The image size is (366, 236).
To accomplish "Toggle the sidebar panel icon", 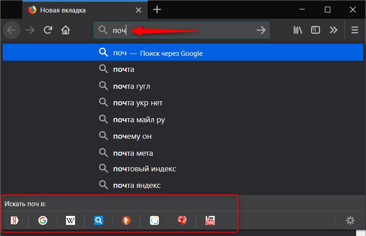I will click(x=316, y=30).
